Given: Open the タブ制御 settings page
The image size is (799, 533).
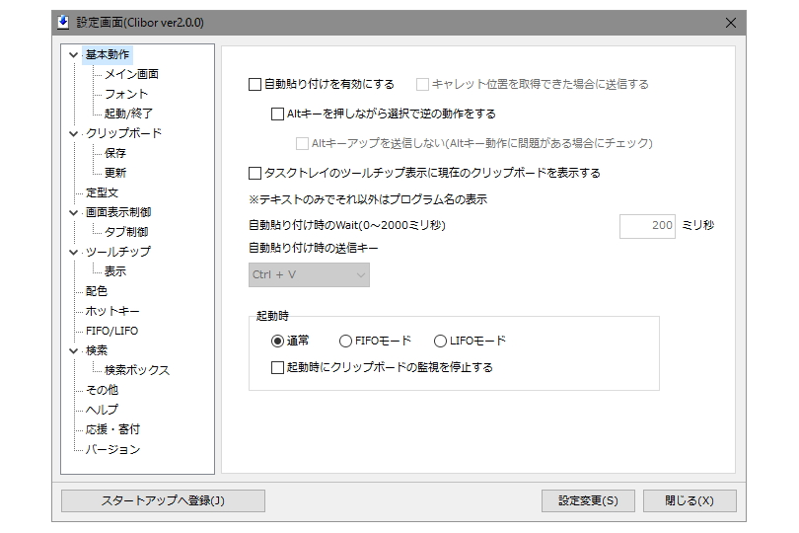Looking at the screenshot, I should point(126,232).
